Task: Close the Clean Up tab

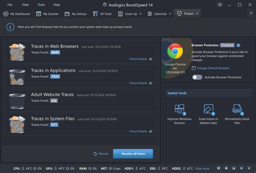Action: pos(140,14)
